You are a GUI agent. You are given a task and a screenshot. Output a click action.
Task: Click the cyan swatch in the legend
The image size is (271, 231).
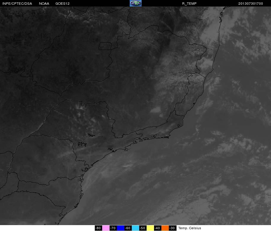click(136, 228)
